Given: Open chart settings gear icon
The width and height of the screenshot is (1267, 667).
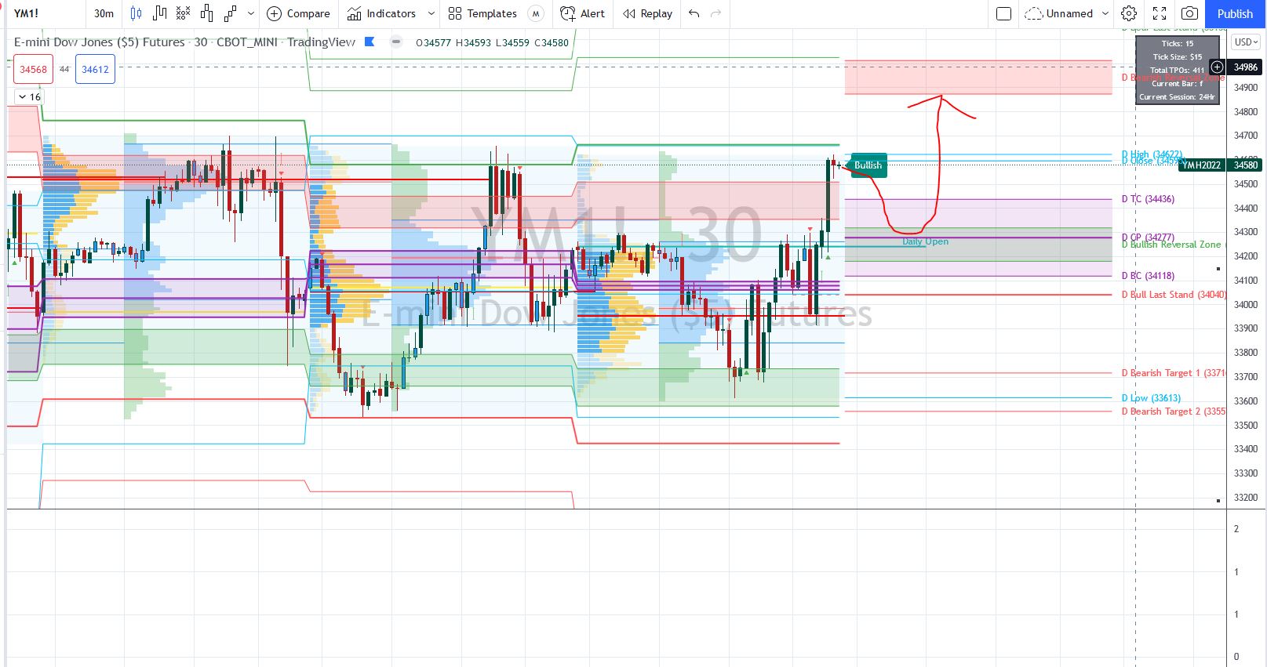Looking at the screenshot, I should 1129,13.
